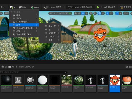Click the island コンテンツ breadcrumb
Viewport: 132px width, 99px height.
click(x=26, y=67)
